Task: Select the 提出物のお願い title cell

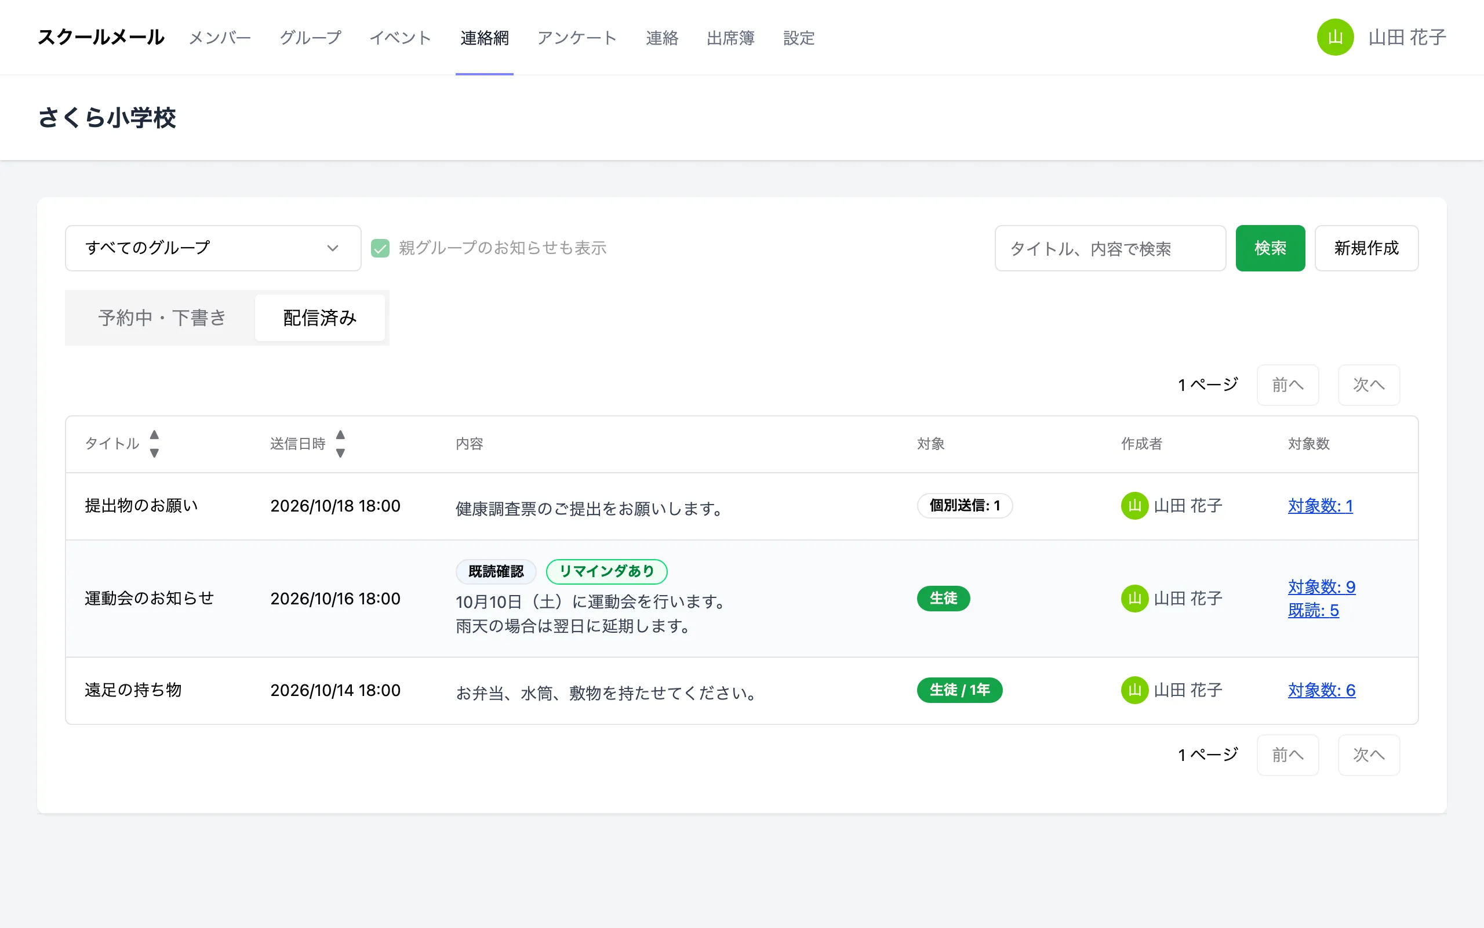Action: pyautogui.click(x=141, y=506)
